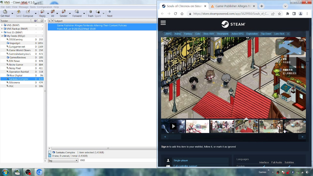This screenshot has width=313, height=176.
Task: Select the IGN News feed
Action: [x=14, y=61]
